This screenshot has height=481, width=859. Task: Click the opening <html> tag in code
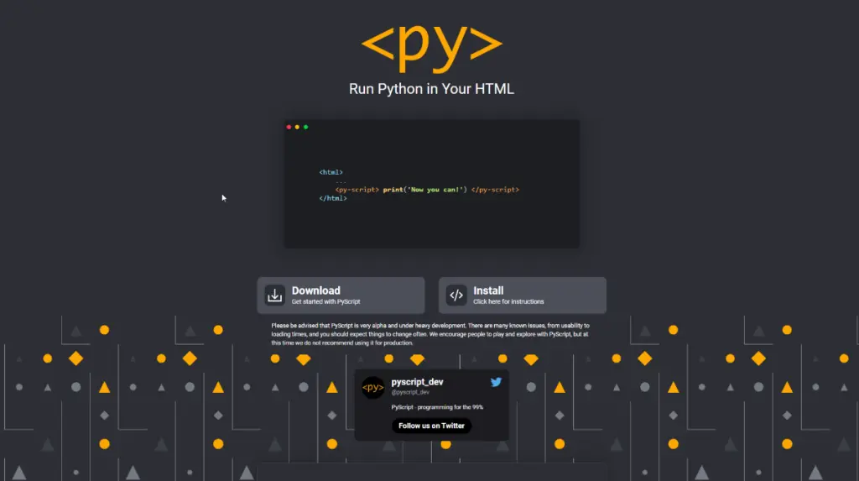pyautogui.click(x=331, y=172)
